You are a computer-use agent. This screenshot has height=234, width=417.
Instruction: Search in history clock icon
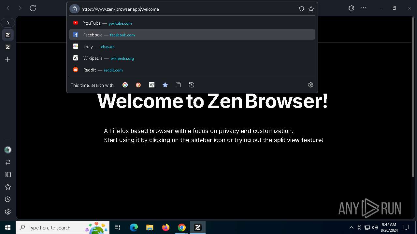pos(192,85)
